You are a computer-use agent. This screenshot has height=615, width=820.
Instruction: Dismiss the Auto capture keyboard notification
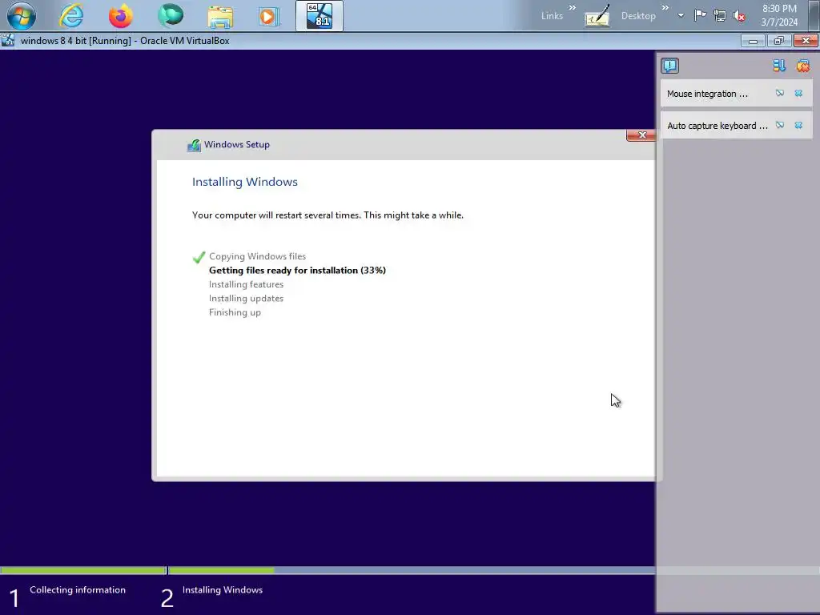(x=798, y=125)
